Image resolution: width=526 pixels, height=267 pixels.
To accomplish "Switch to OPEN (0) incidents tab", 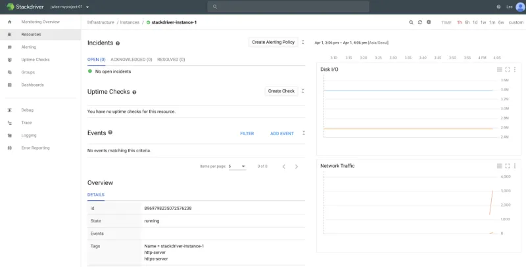I will 96,60.
